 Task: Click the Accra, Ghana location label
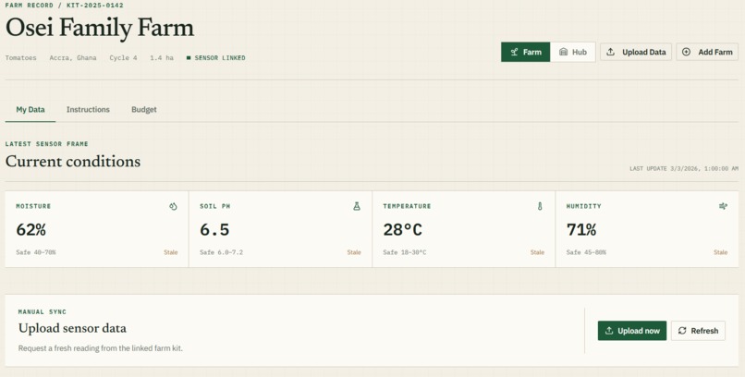[73, 58]
